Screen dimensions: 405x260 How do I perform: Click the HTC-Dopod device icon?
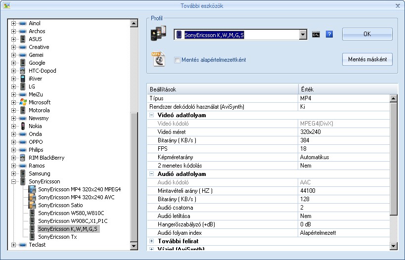tap(23, 71)
